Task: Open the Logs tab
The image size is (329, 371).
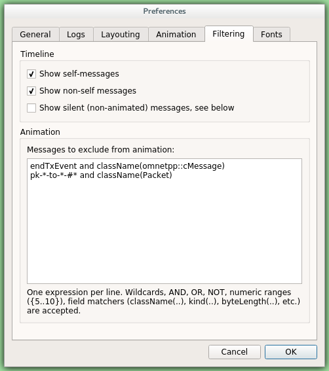Action: click(x=76, y=34)
